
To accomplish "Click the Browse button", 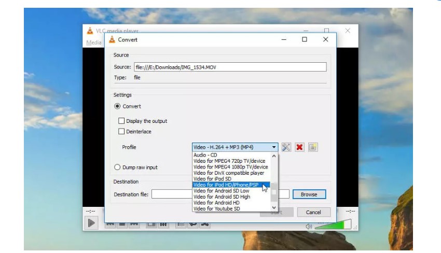I will tap(309, 194).
